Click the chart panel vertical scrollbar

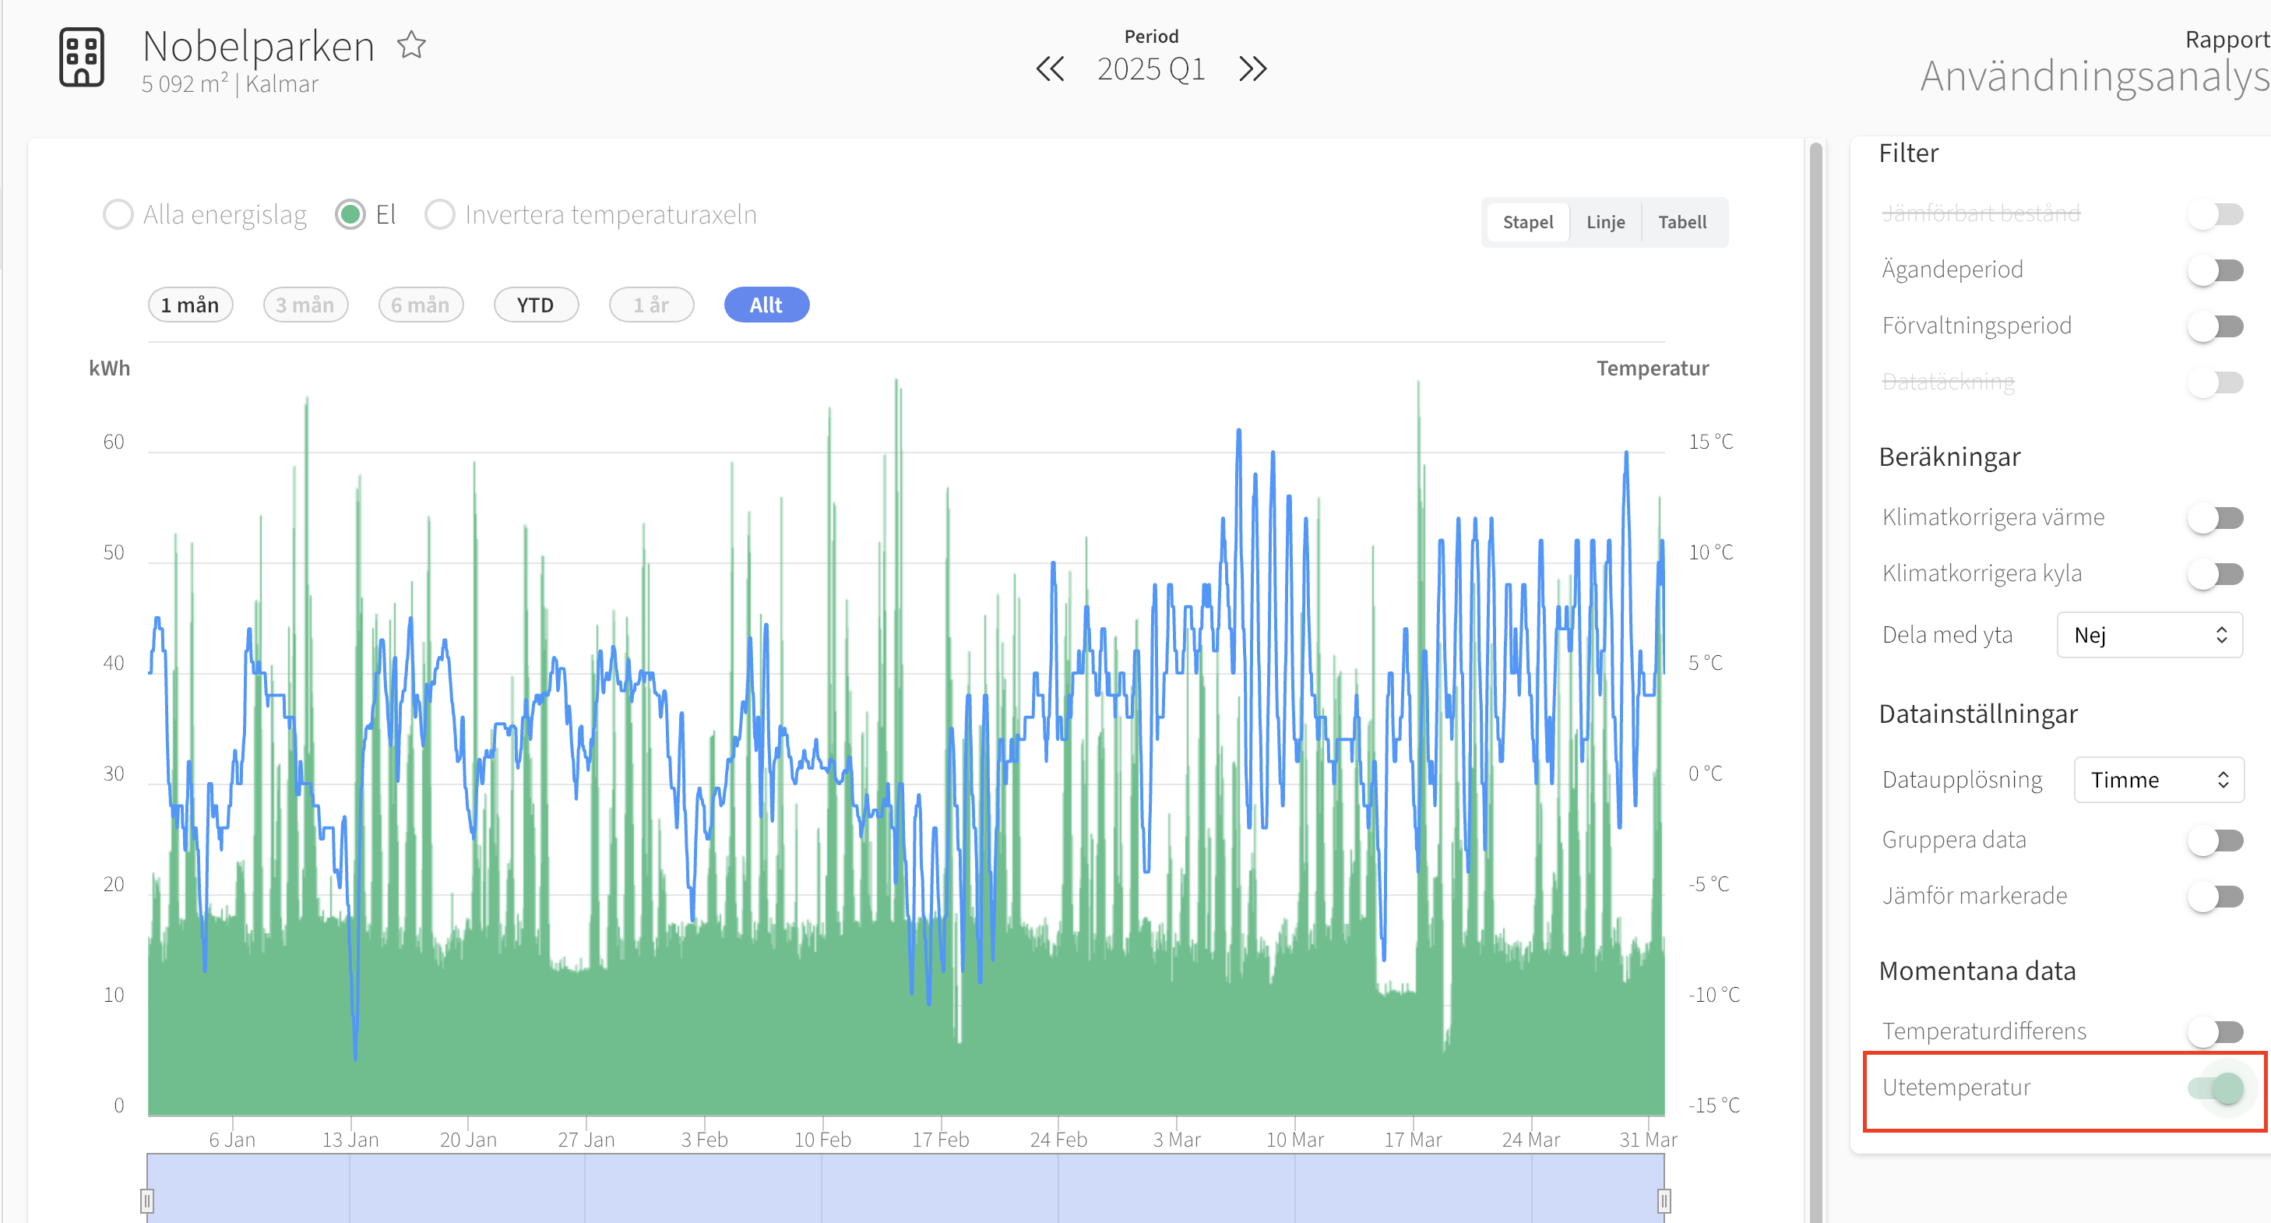click(x=1815, y=679)
